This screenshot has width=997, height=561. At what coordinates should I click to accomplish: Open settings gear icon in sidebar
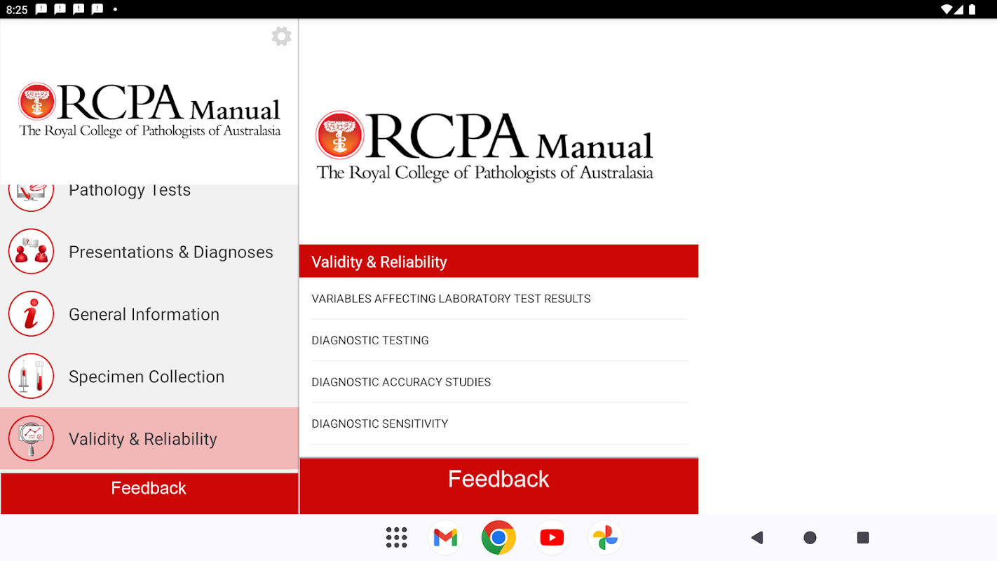pyautogui.click(x=281, y=36)
